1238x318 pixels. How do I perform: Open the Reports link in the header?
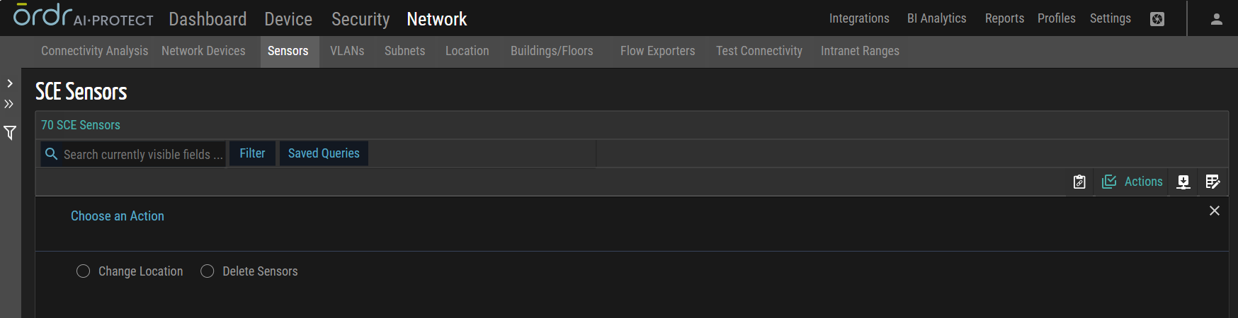coord(1004,18)
